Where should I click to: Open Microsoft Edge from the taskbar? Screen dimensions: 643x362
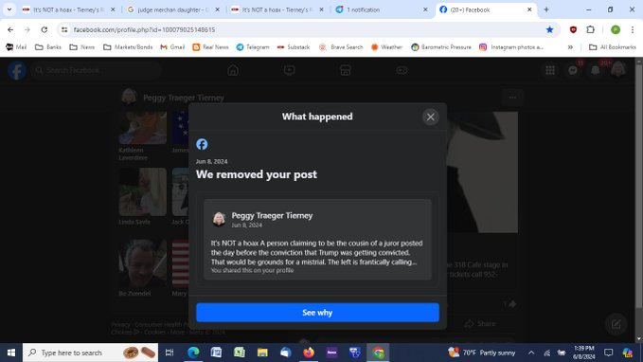pyautogui.click(x=193, y=353)
